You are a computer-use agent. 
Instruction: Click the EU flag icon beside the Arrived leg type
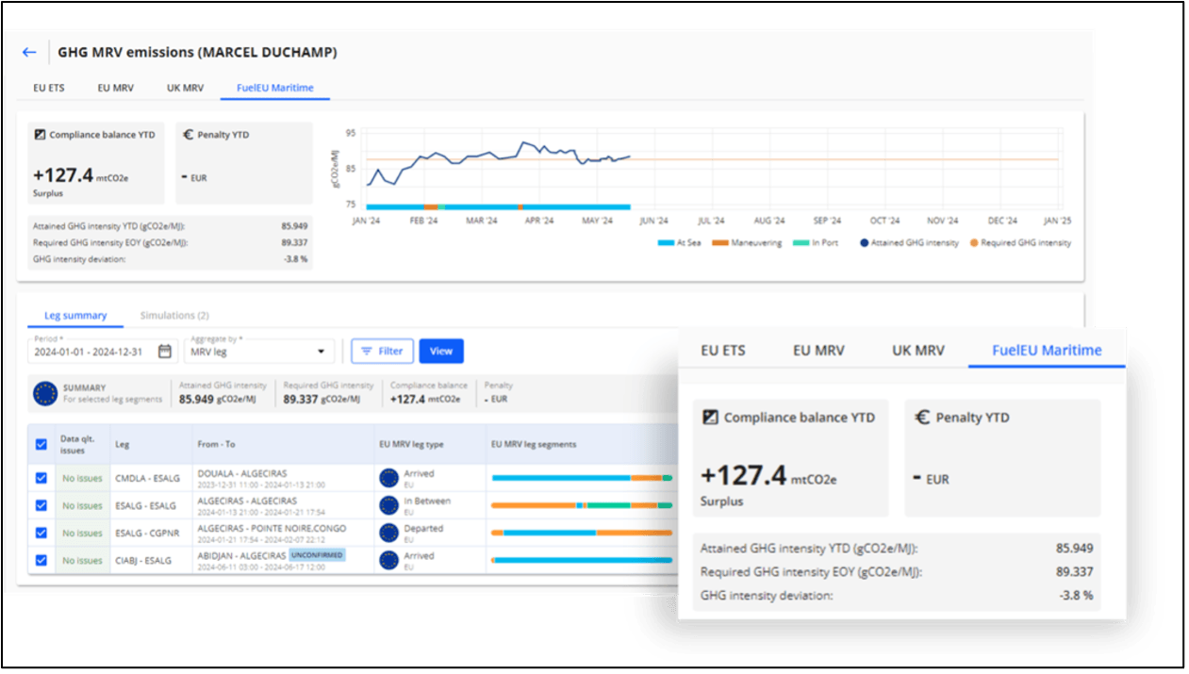388,477
